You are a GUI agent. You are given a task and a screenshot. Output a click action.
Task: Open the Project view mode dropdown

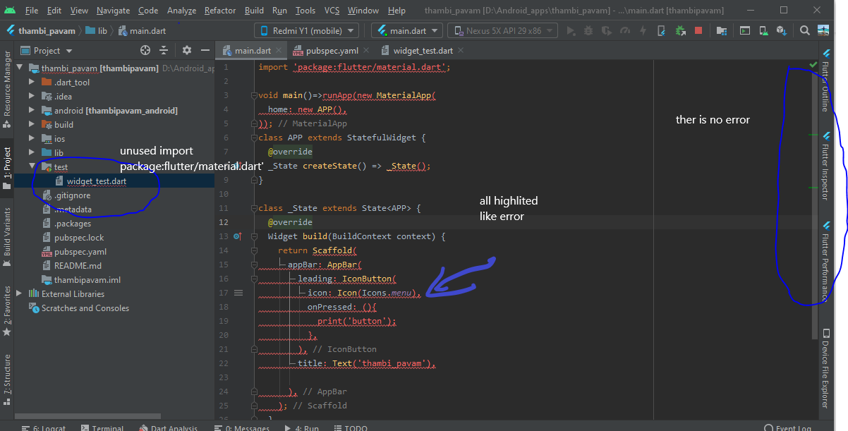pyautogui.click(x=47, y=51)
